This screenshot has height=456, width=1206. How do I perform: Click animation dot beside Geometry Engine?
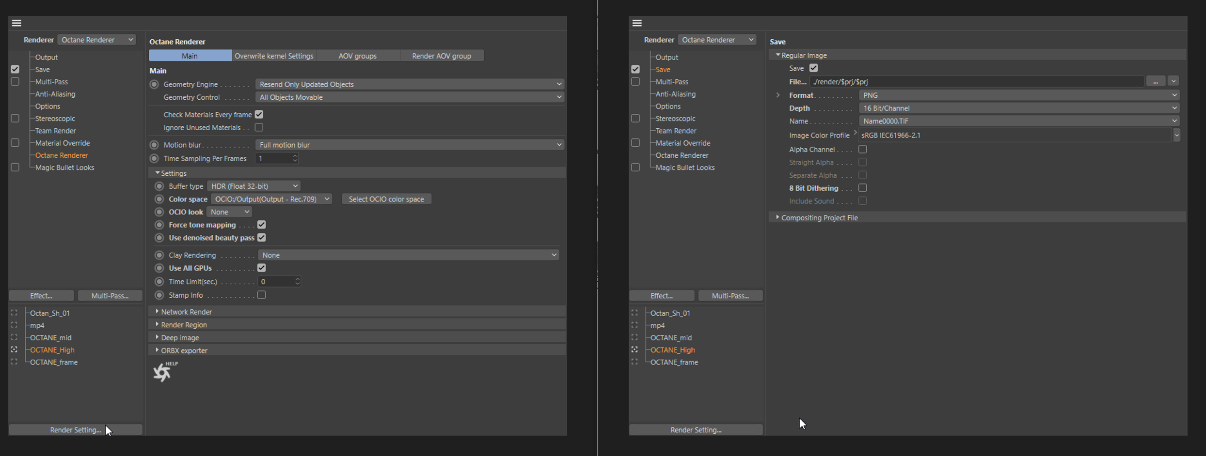coord(154,84)
